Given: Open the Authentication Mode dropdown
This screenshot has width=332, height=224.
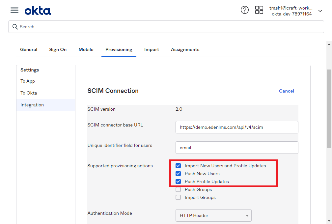Looking at the screenshot, I should pyautogui.click(x=213, y=215).
